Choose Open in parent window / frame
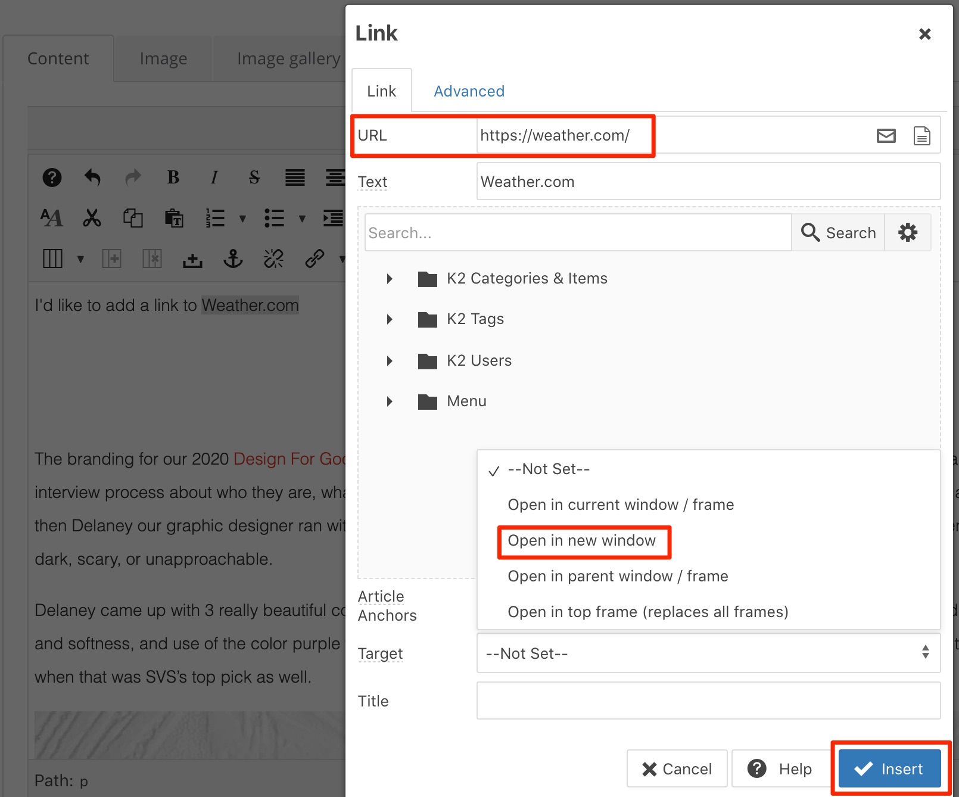This screenshot has height=797, width=959. point(618,577)
